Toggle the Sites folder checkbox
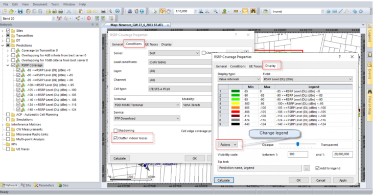The height and width of the screenshot is (195, 373). tap(8, 31)
